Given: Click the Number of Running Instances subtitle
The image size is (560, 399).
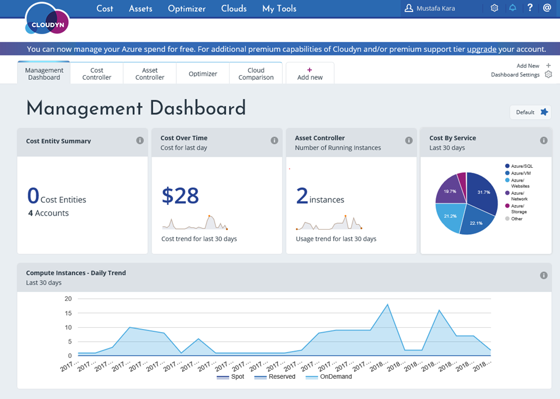Looking at the screenshot, I should pos(338,148).
